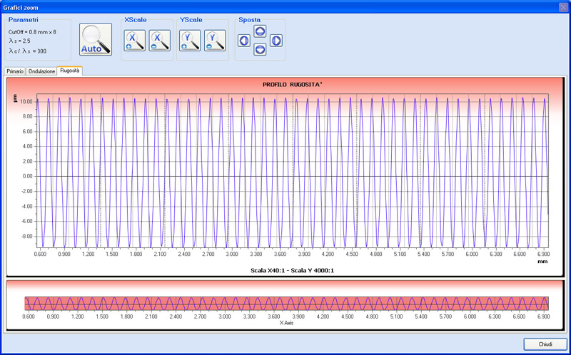Screen dimensions: 571x355
Task: Decrease the Y scale zoom
Action: click(214, 40)
